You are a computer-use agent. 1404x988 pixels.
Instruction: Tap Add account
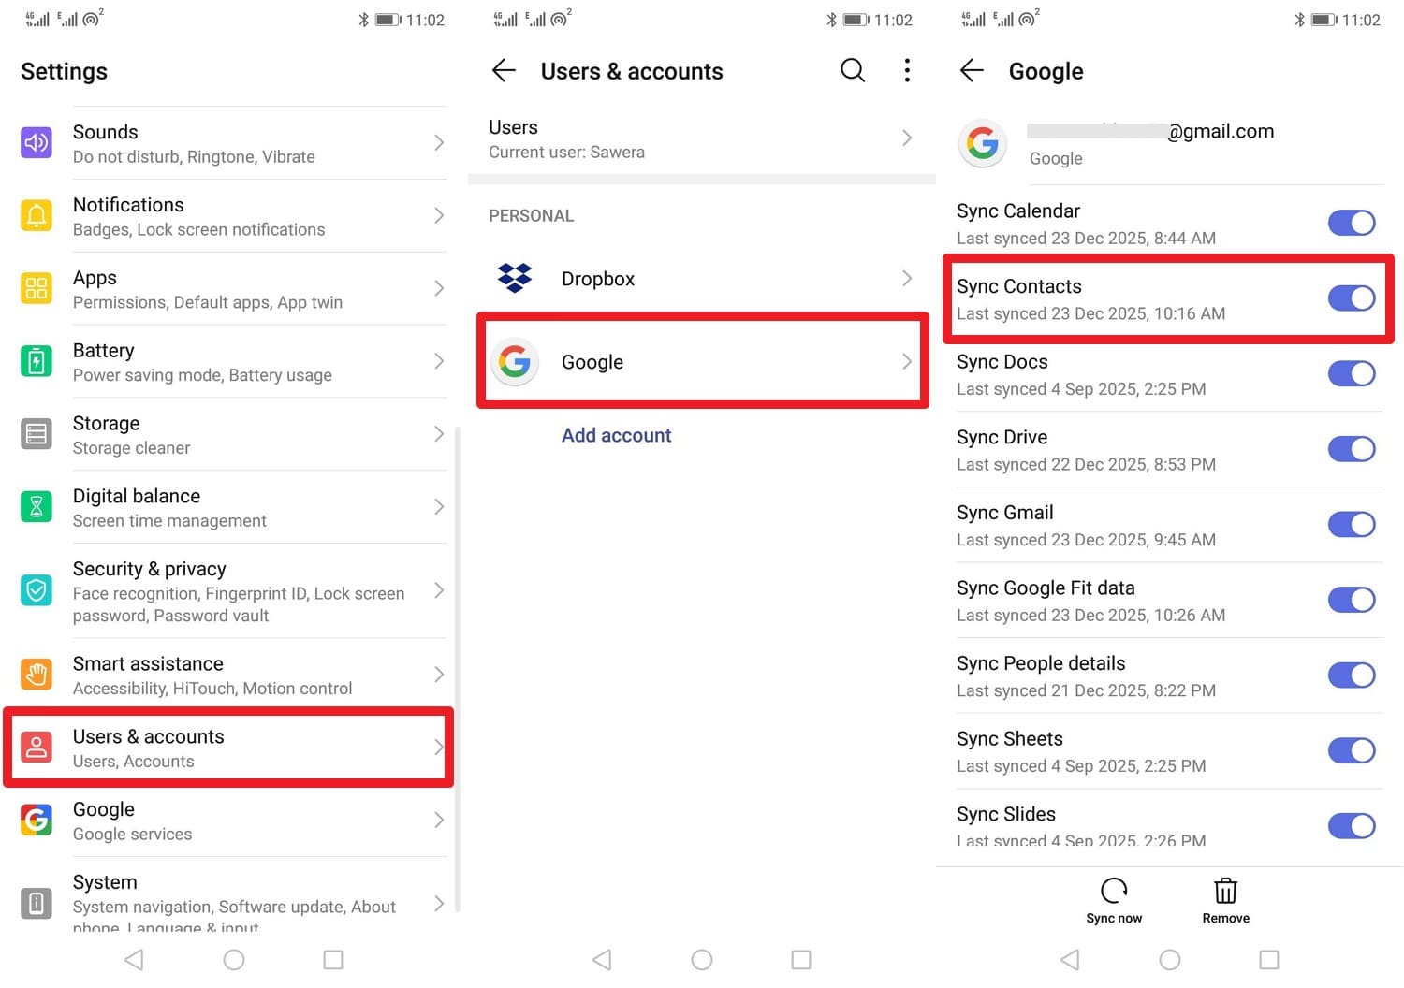point(616,435)
